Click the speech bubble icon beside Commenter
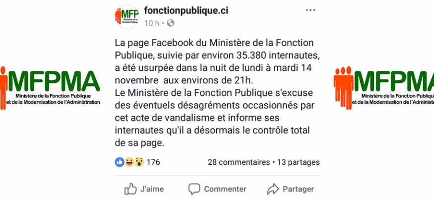Viewport: 434px width, 199px height. [194, 189]
